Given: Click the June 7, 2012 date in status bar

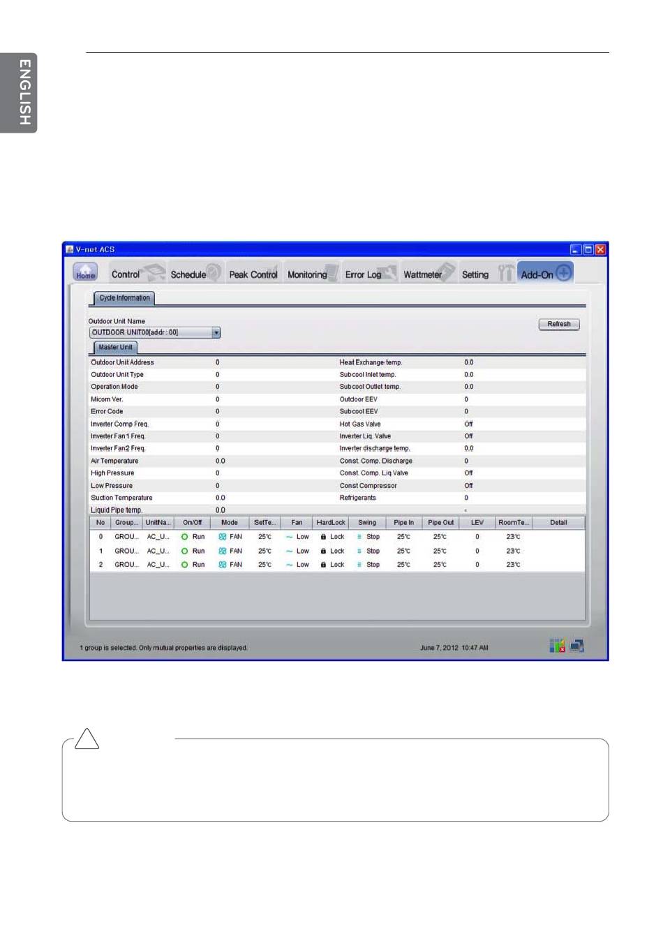Looking at the screenshot, I should (440, 648).
